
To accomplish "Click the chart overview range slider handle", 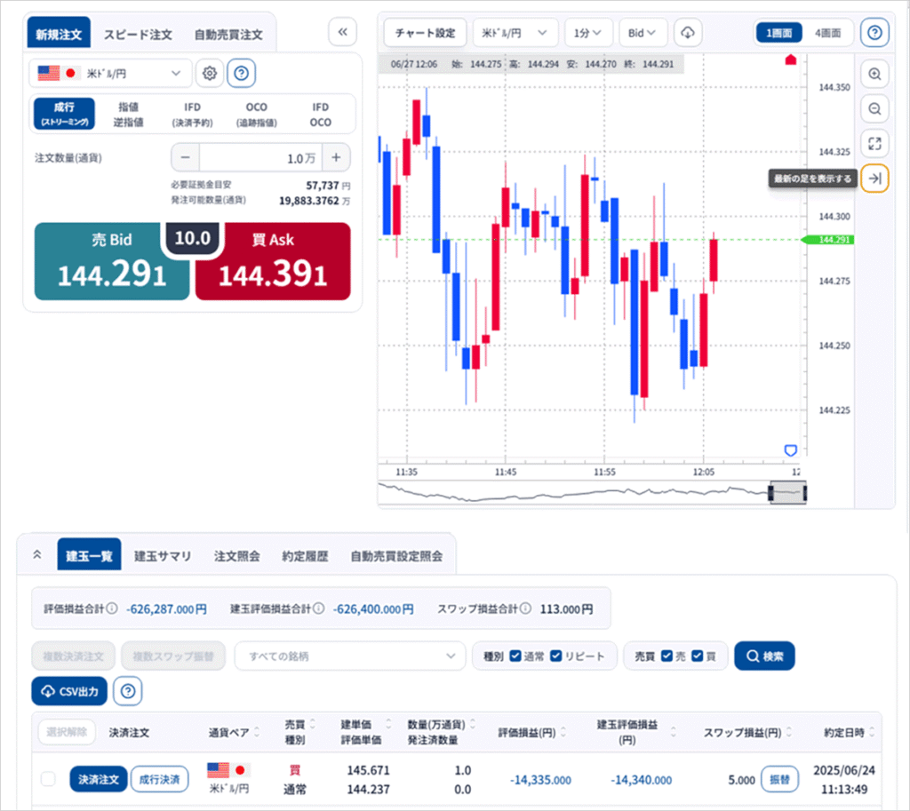I will click(786, 492).
